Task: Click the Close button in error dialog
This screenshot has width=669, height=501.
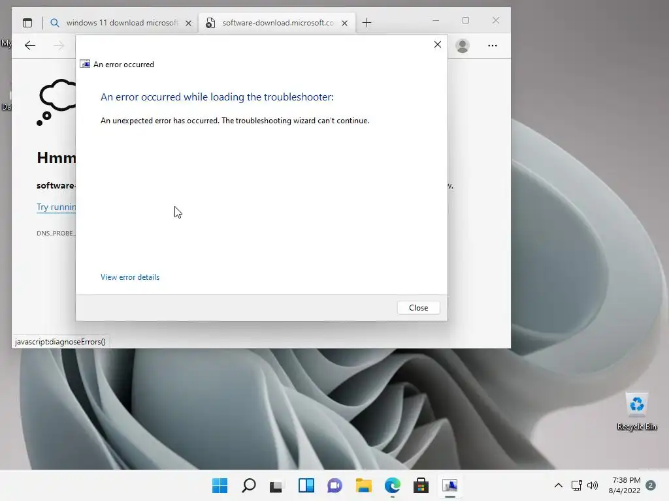Action: (x=418, y=308)
